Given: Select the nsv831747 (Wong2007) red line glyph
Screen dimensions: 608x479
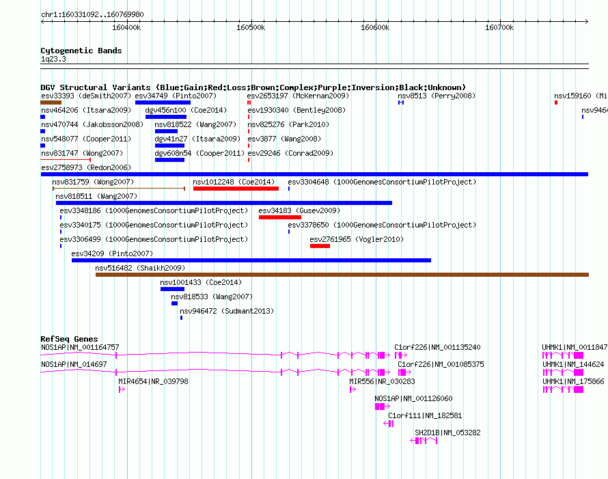Looking at the screenshot, I should click(x=66, y=160).
